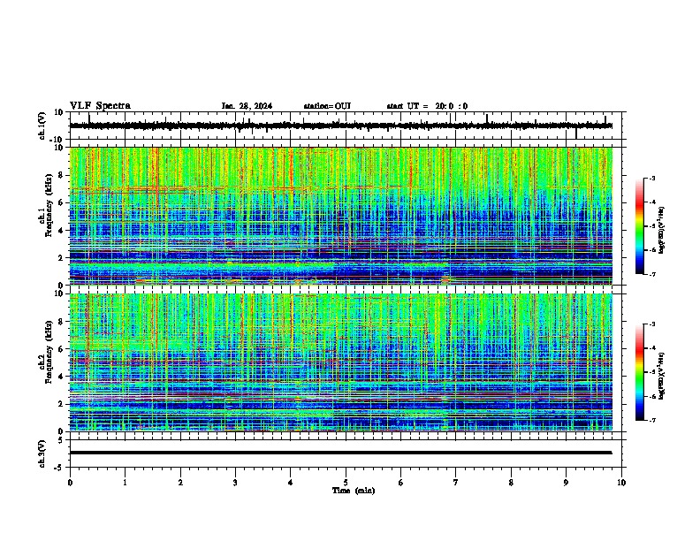Viewport: 700px width, 541px height.
Task: Click the date "Jan. 28, 2024"
Action: [247, 106]
